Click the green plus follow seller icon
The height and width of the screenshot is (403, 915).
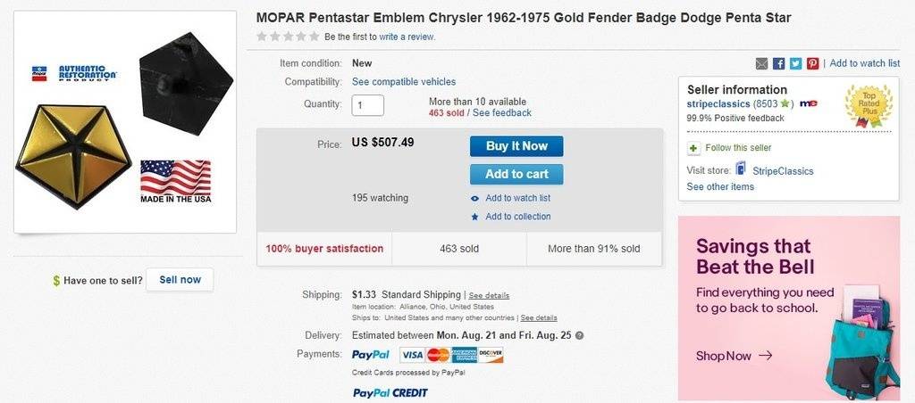(694, 148)
